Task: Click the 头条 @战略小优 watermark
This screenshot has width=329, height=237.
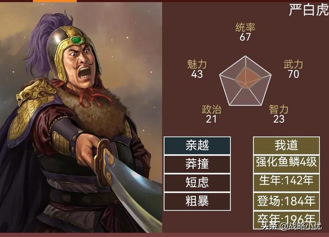Action: tap(291, 226)
